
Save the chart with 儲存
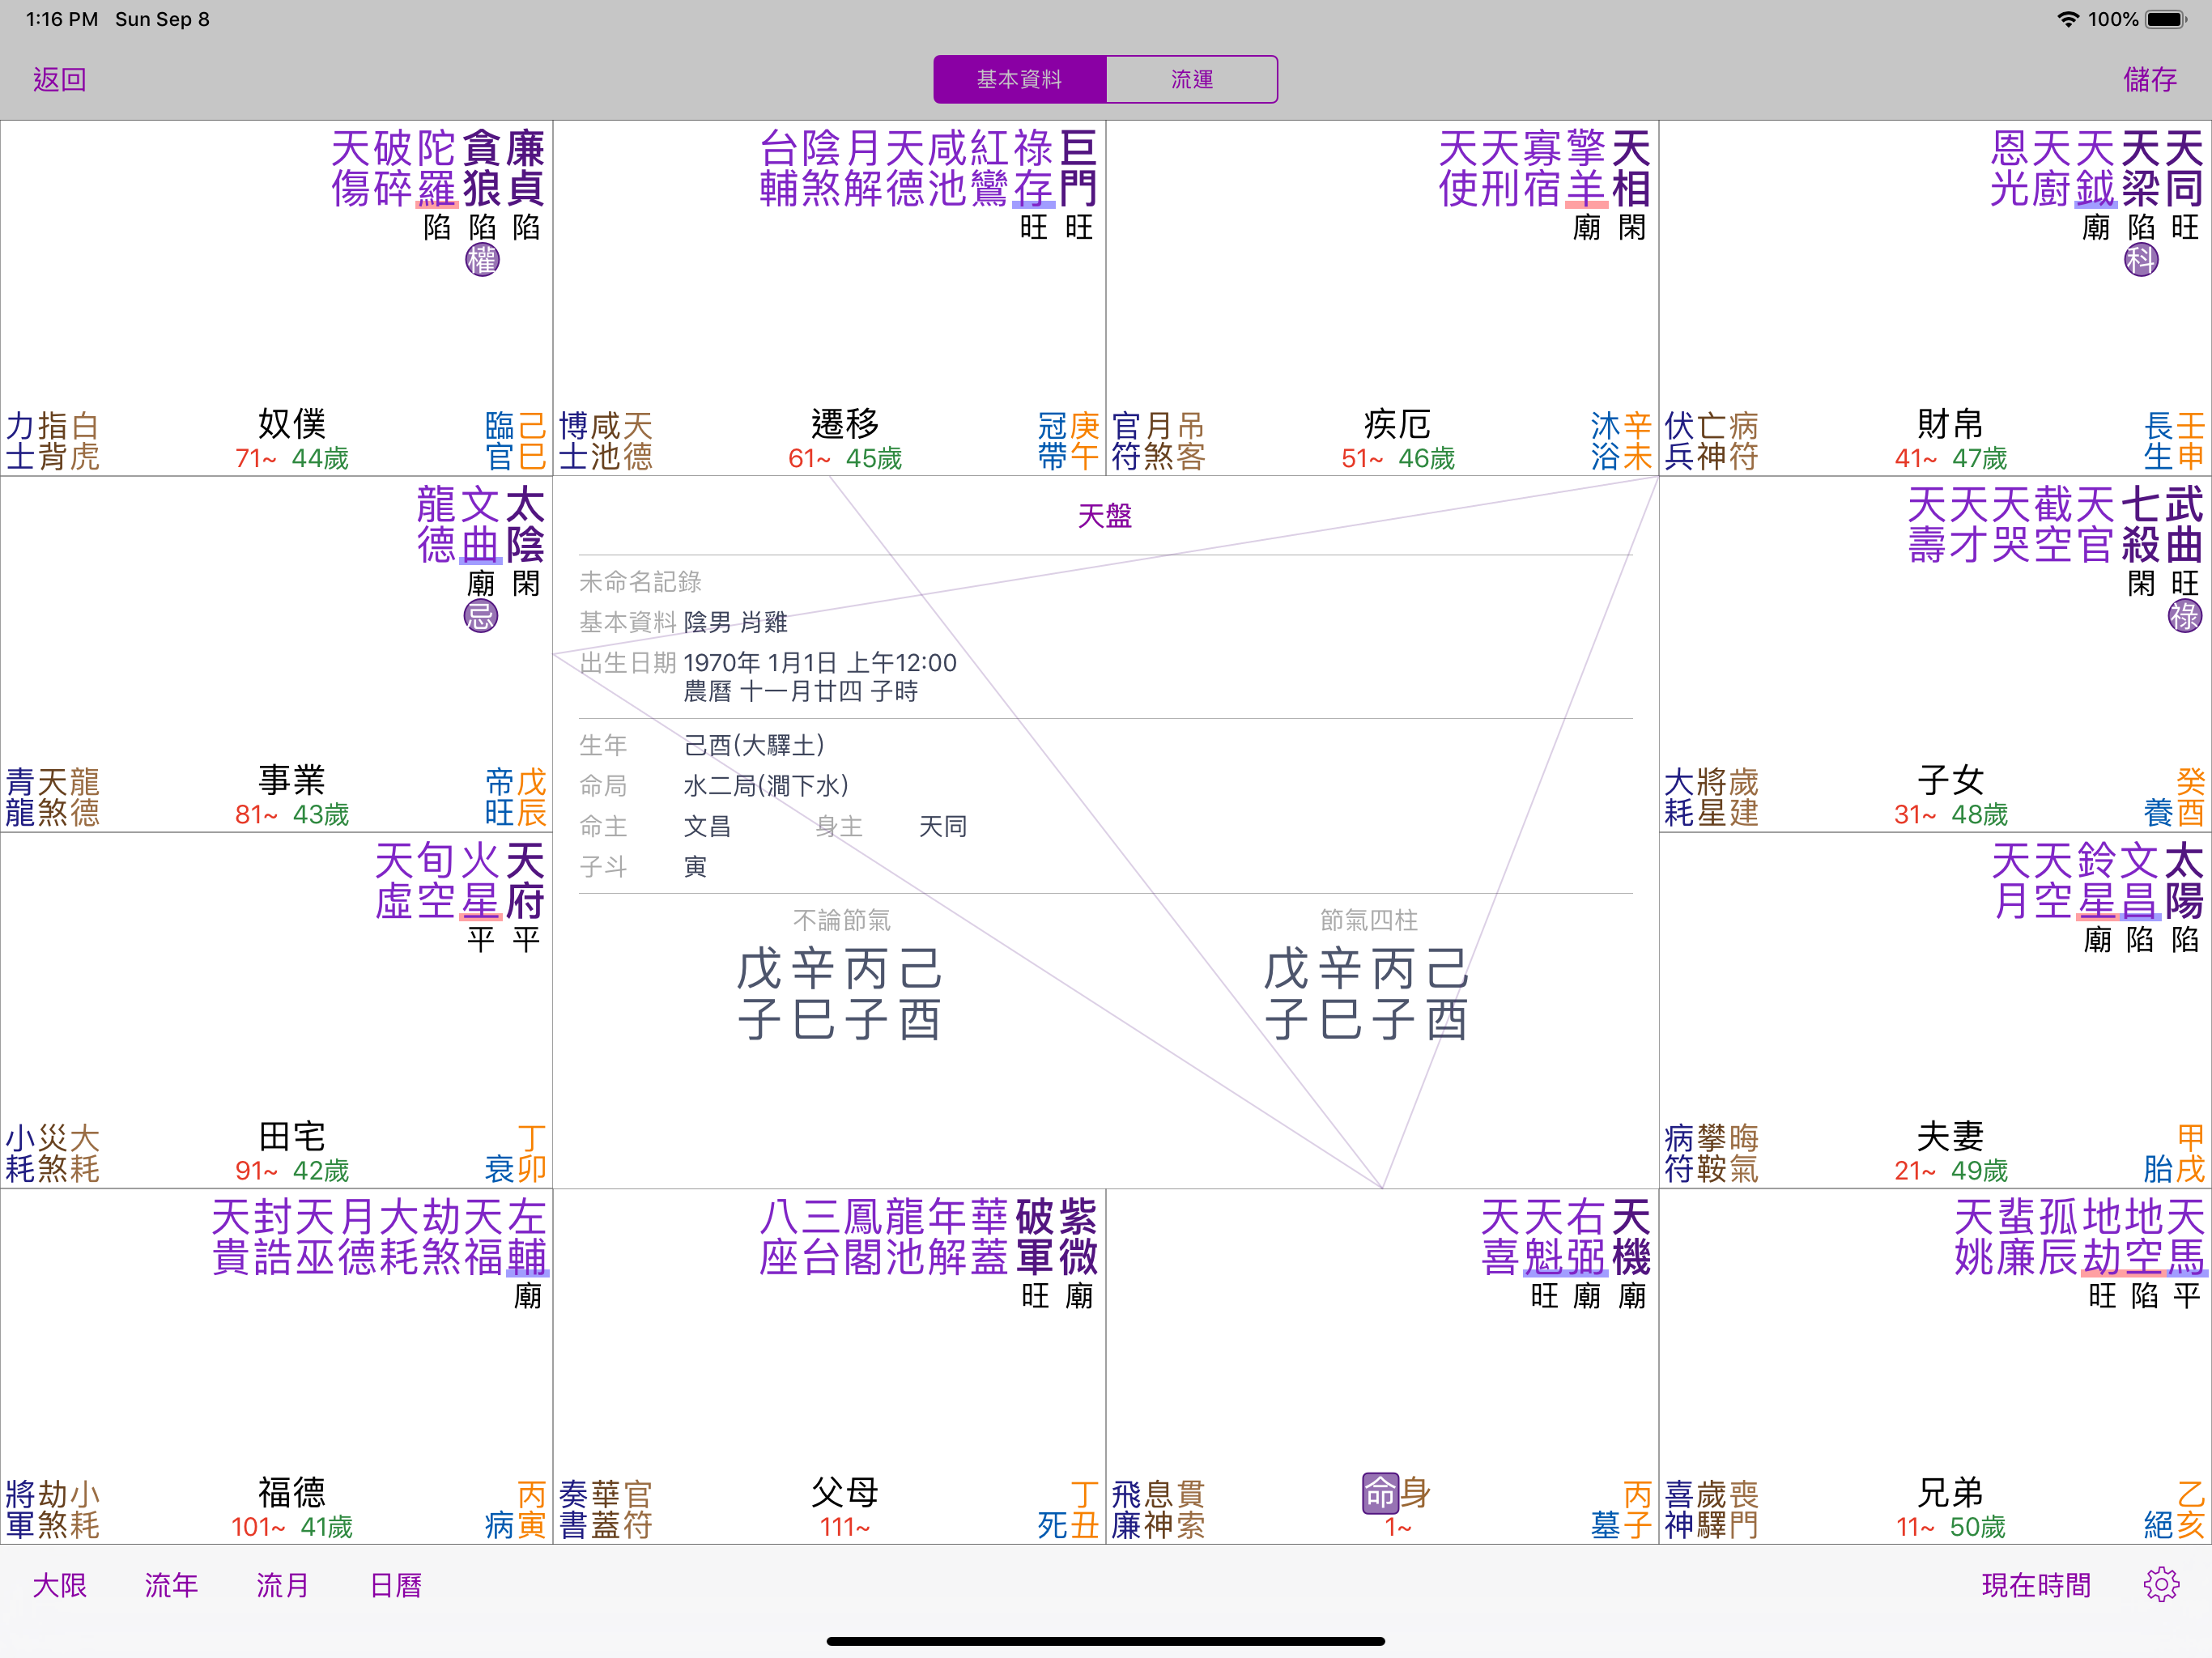tap(2151, 79)
